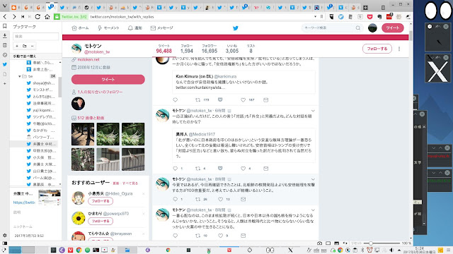This screenshot has width=453, height=254.
Task: Select ツイート count tab 96,488
Action: coord(164,49)
